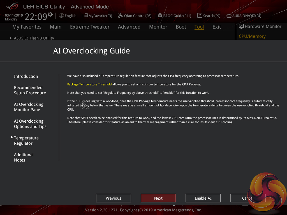The height and width of the screenshot is (215, 287).
Task: Open Advanced tab
Action: coord(129,27)
